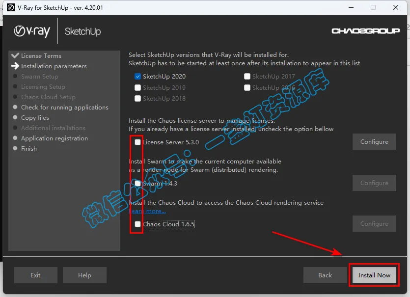Image resolution: width=410 pixels, height=297 pixels.
Task: Select Licensing Setup step in sidebar
Action: [x=43, y=86]
